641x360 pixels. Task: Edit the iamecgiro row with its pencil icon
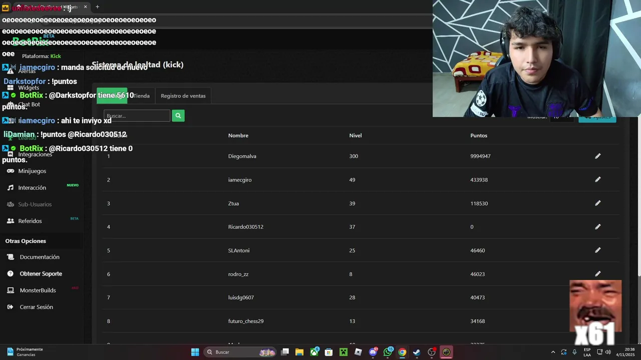597,179
